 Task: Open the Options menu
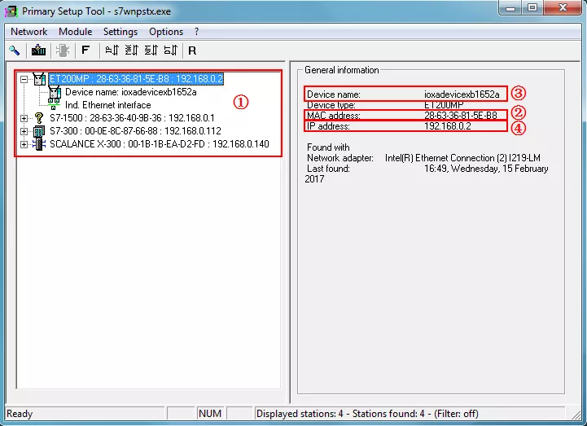point(166,32)
